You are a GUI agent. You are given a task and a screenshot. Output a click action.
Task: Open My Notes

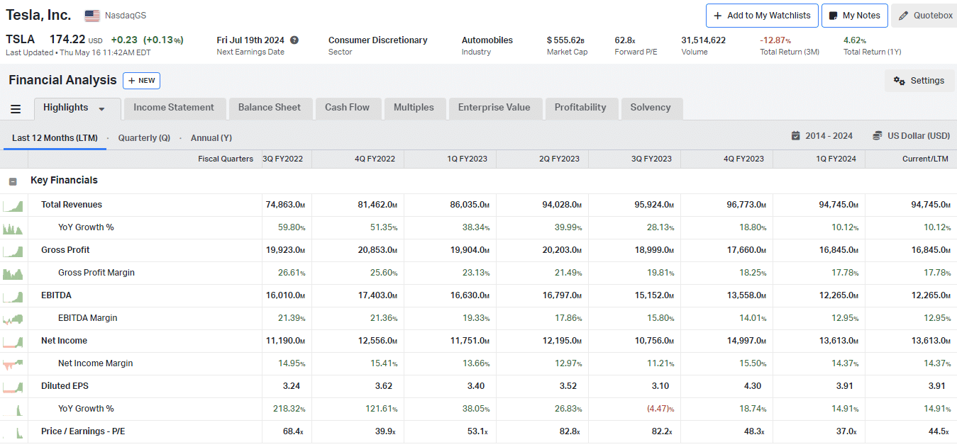point(855,16)
